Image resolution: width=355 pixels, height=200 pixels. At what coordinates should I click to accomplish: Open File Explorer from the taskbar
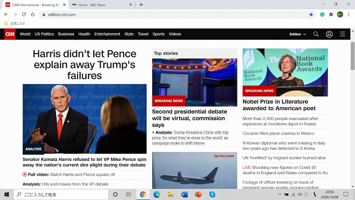(x=170, y=194)
